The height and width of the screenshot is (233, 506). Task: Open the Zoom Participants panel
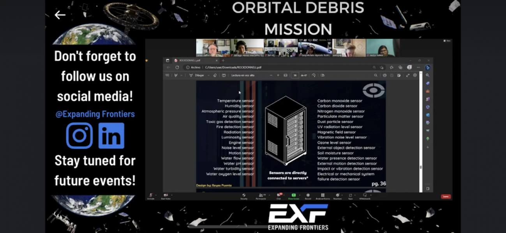pyautogui.click(x=261, y=195)
